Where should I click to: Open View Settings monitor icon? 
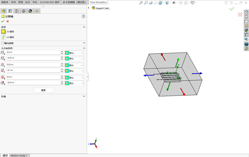pos(193,3)
